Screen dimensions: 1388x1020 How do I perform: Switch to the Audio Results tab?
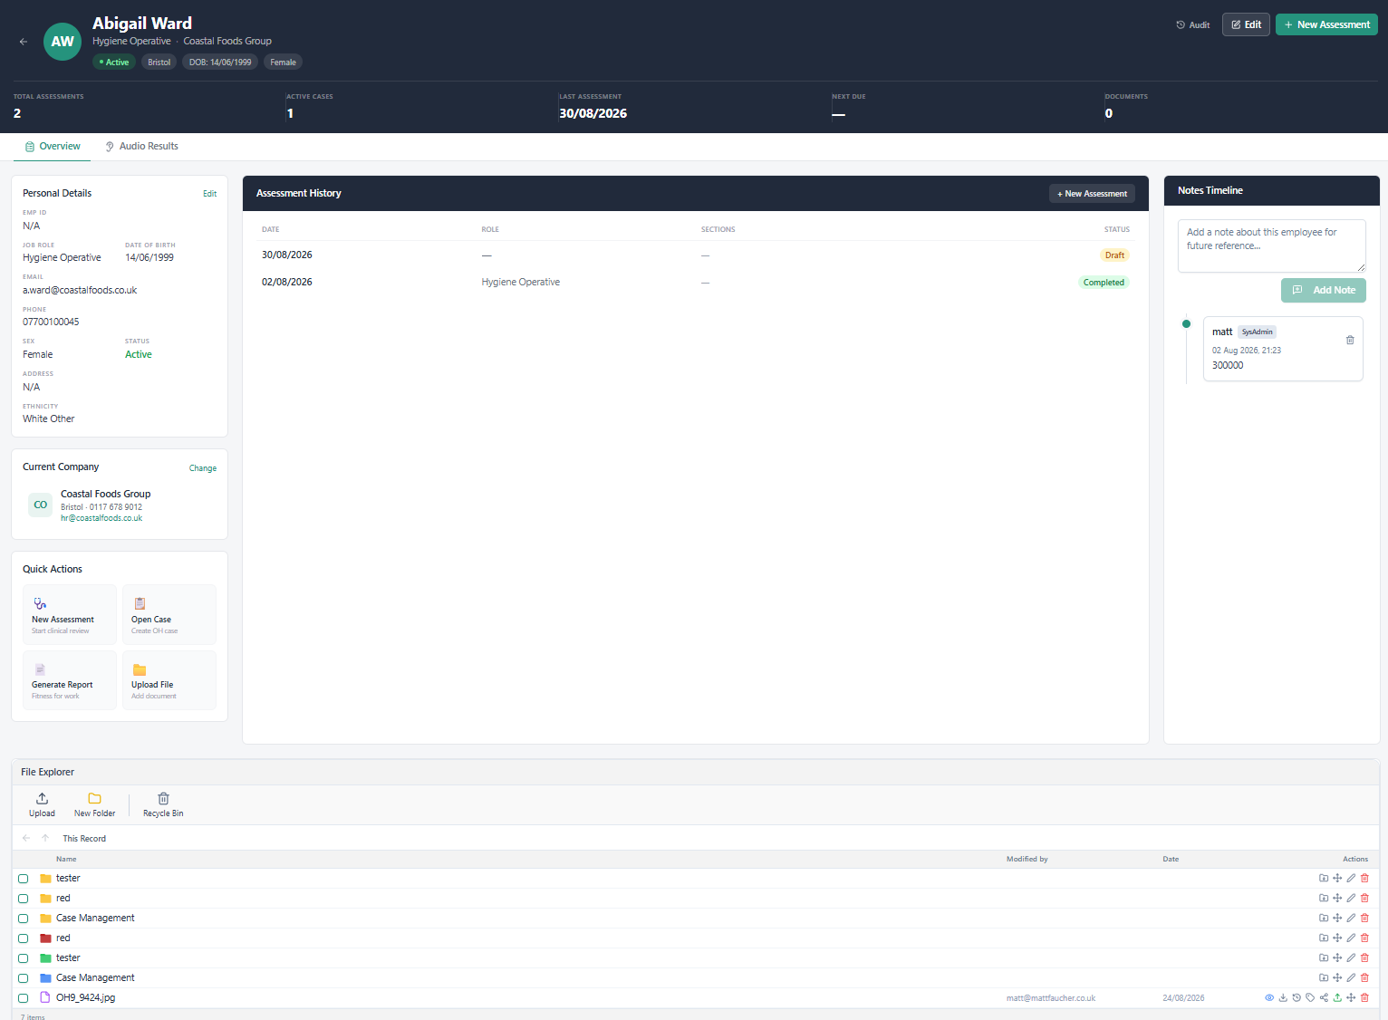[x=141, y=146]
